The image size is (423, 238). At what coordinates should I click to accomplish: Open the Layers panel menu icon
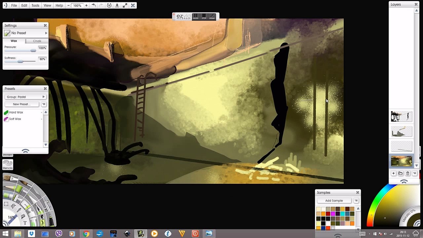tap(414, 174)
